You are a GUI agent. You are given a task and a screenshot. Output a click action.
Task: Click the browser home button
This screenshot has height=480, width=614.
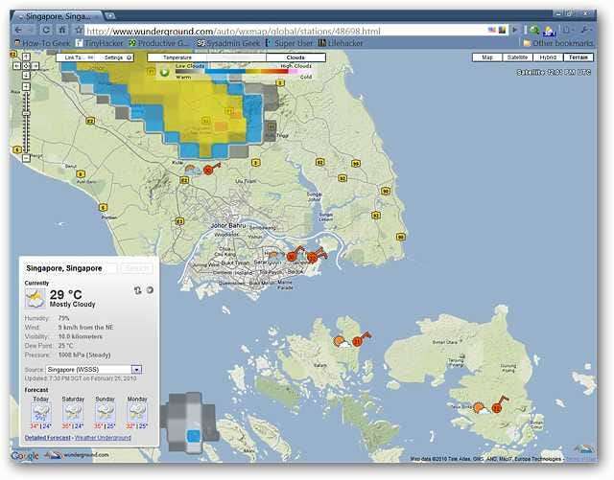(60, 31)
